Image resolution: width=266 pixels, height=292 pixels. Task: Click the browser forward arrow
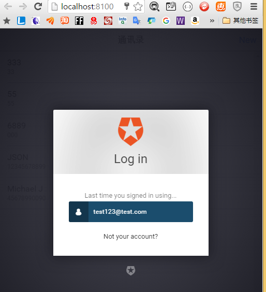click(x=23, y=7)
